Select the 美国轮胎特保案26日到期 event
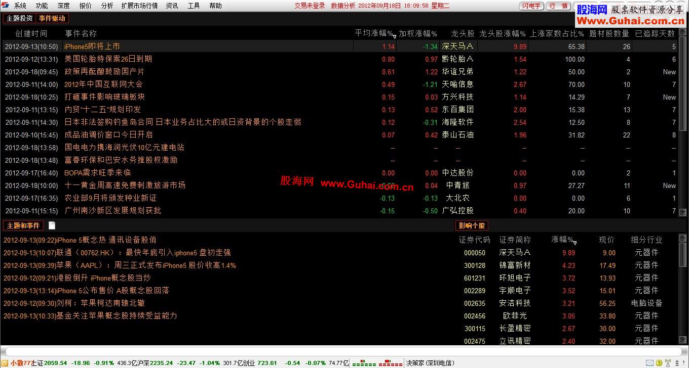Viewport: 689px width, 368px height. (x=108, y=59)
